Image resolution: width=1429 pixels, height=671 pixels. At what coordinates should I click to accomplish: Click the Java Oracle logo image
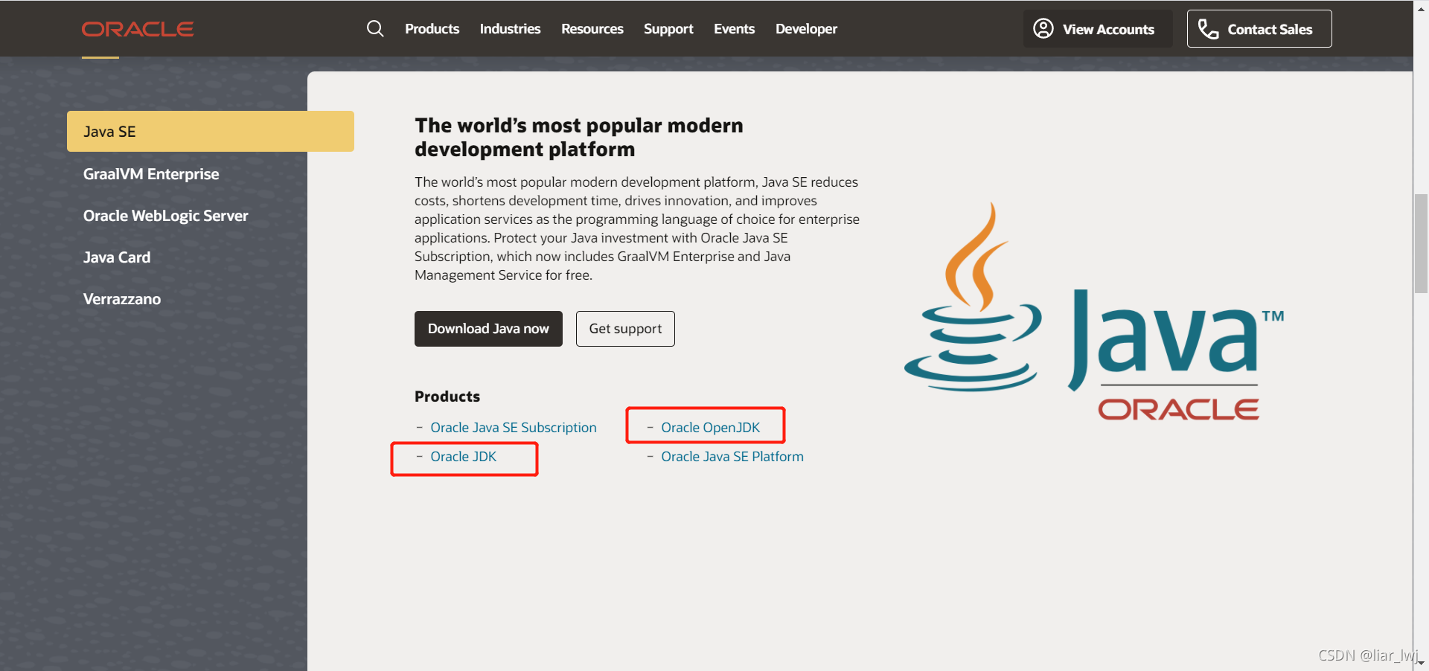(1094, 312)
